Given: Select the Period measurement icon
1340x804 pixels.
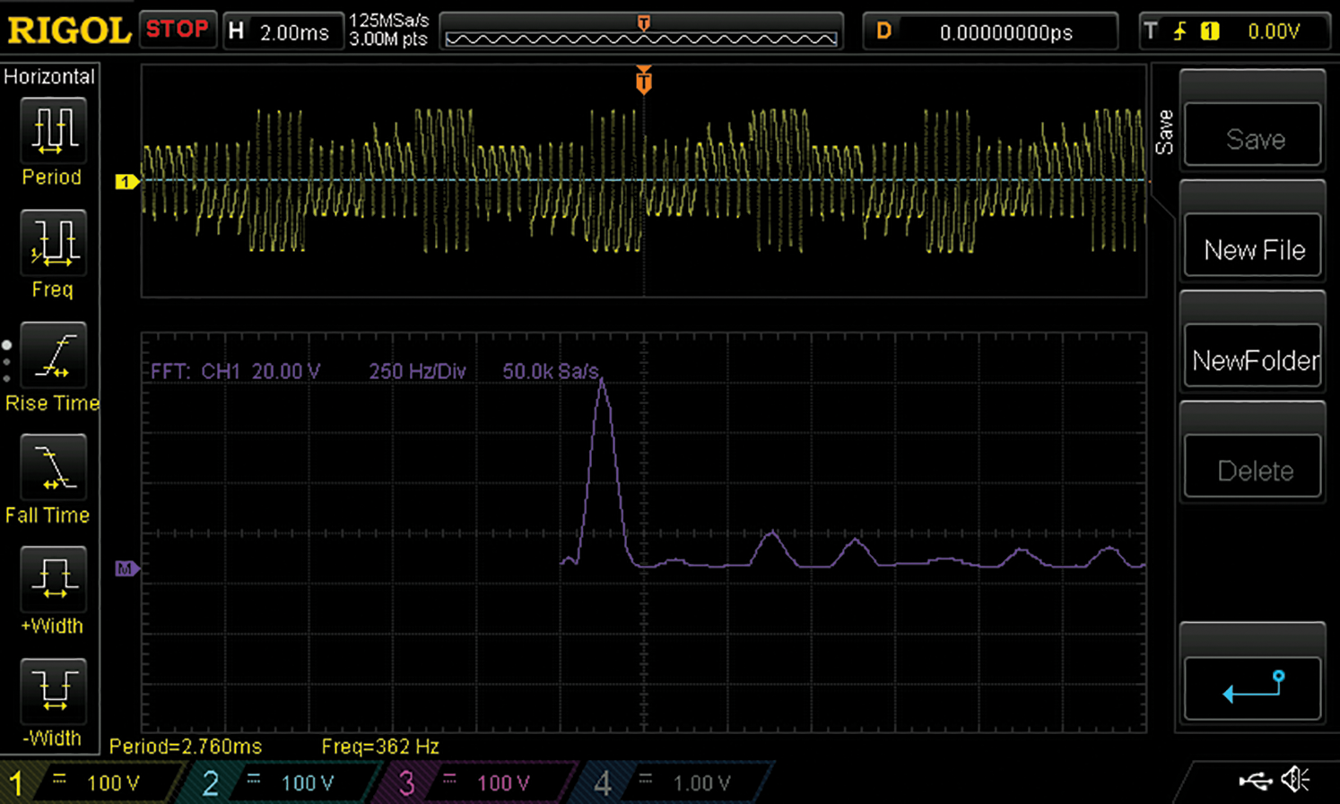Looking at the screenshot, I should pyautogui.click(x=53, y=130).
